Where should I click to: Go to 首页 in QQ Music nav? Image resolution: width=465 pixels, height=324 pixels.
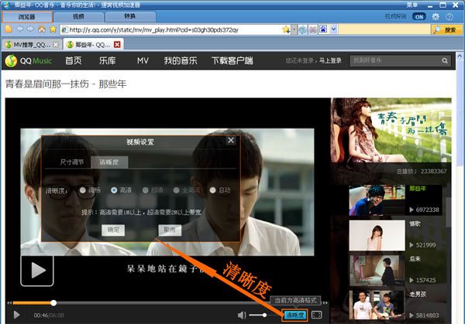pos(74,60)
